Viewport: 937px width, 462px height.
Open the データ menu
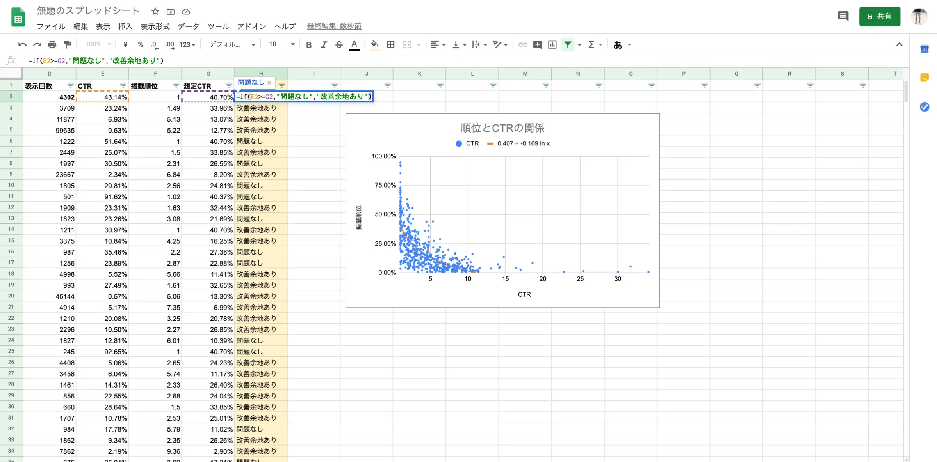pos(189,26)
